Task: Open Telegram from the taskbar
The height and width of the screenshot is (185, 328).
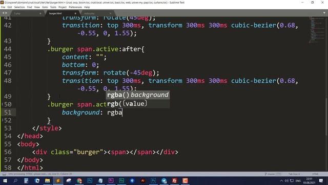Action: [164, 180]
